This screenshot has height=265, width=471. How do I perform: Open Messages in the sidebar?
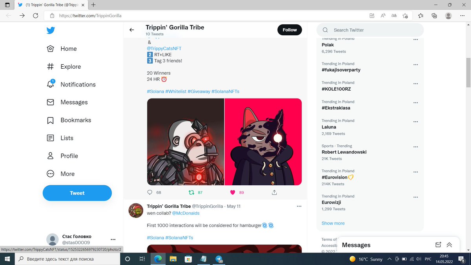click(67, 102)
